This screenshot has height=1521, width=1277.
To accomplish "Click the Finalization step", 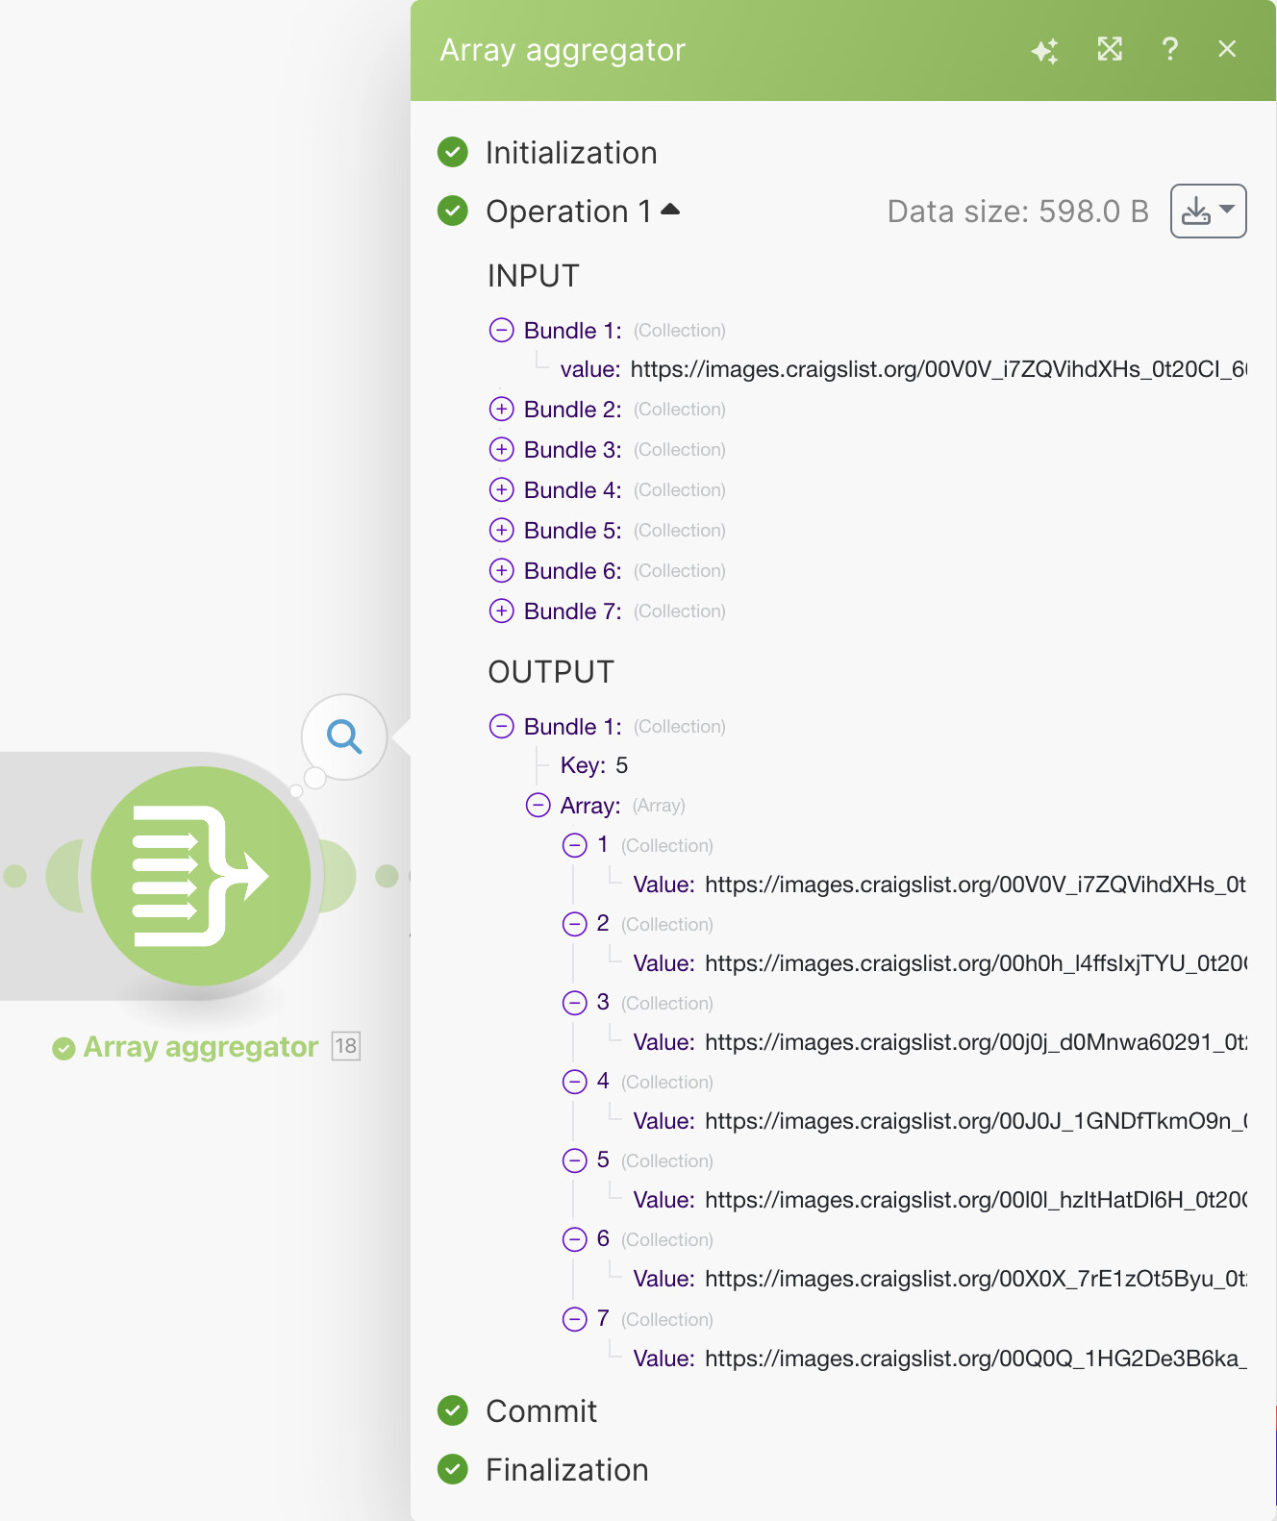I will pos(566,1470).
